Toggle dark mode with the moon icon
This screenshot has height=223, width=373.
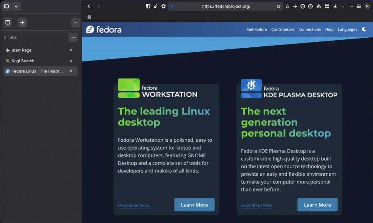(x=364, y=29)
